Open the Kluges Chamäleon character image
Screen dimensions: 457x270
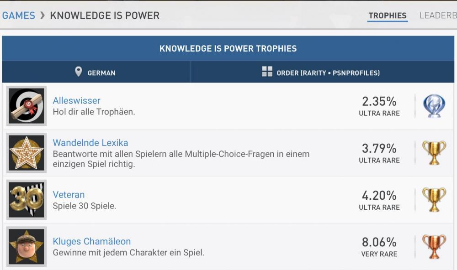[27, 247]
